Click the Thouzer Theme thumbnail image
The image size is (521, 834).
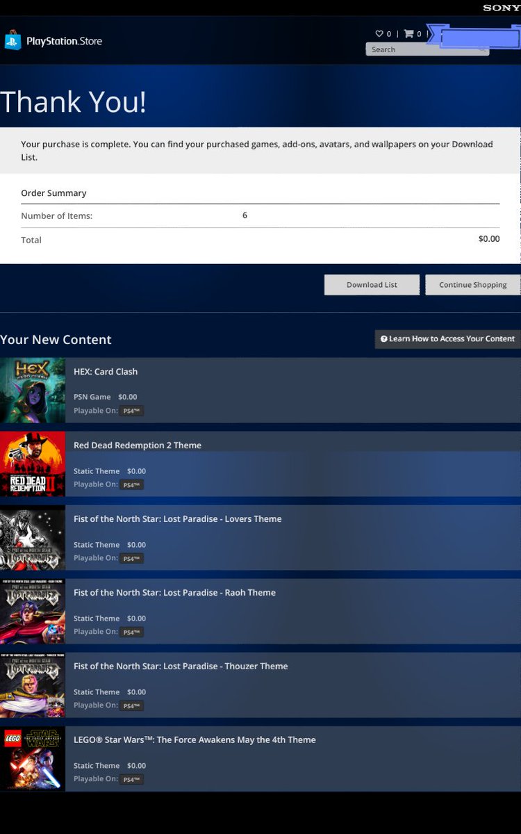33,685
